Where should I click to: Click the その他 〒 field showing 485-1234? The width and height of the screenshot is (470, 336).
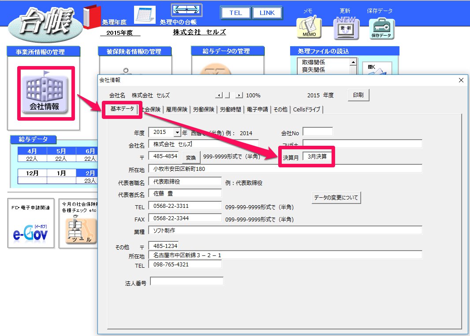(x=164, y=246)
